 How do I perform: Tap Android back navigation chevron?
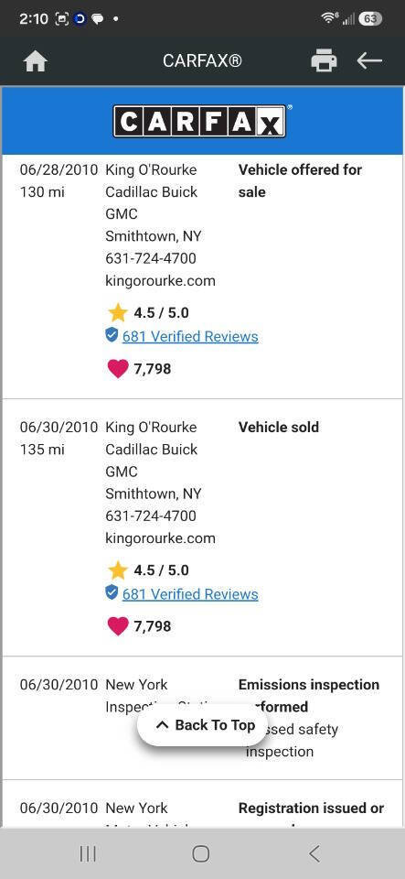(314, 853)
